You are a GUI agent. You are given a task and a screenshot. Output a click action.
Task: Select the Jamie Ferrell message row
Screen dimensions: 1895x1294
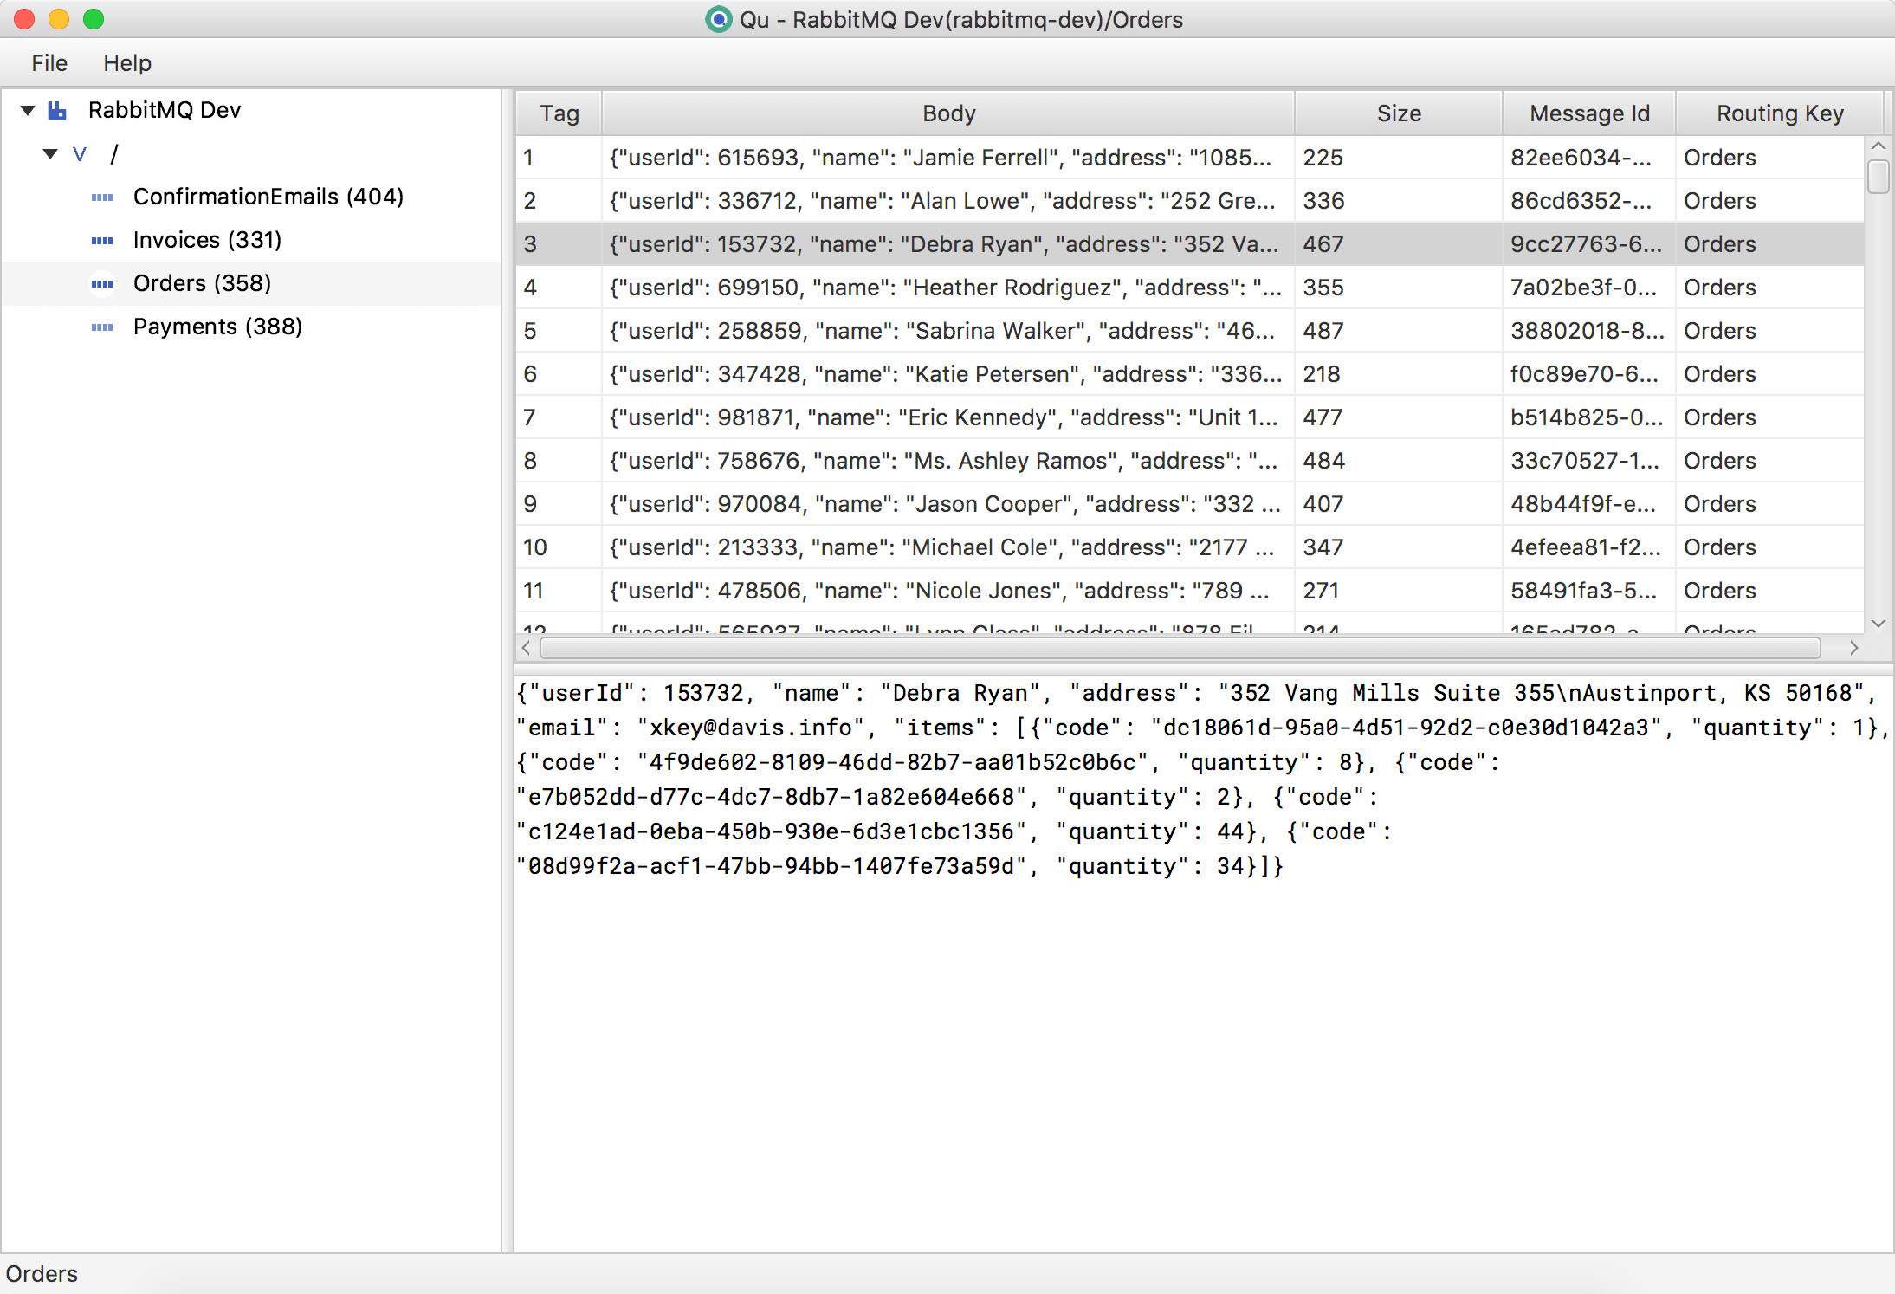pyautogui.click(x=1190, y=158)
